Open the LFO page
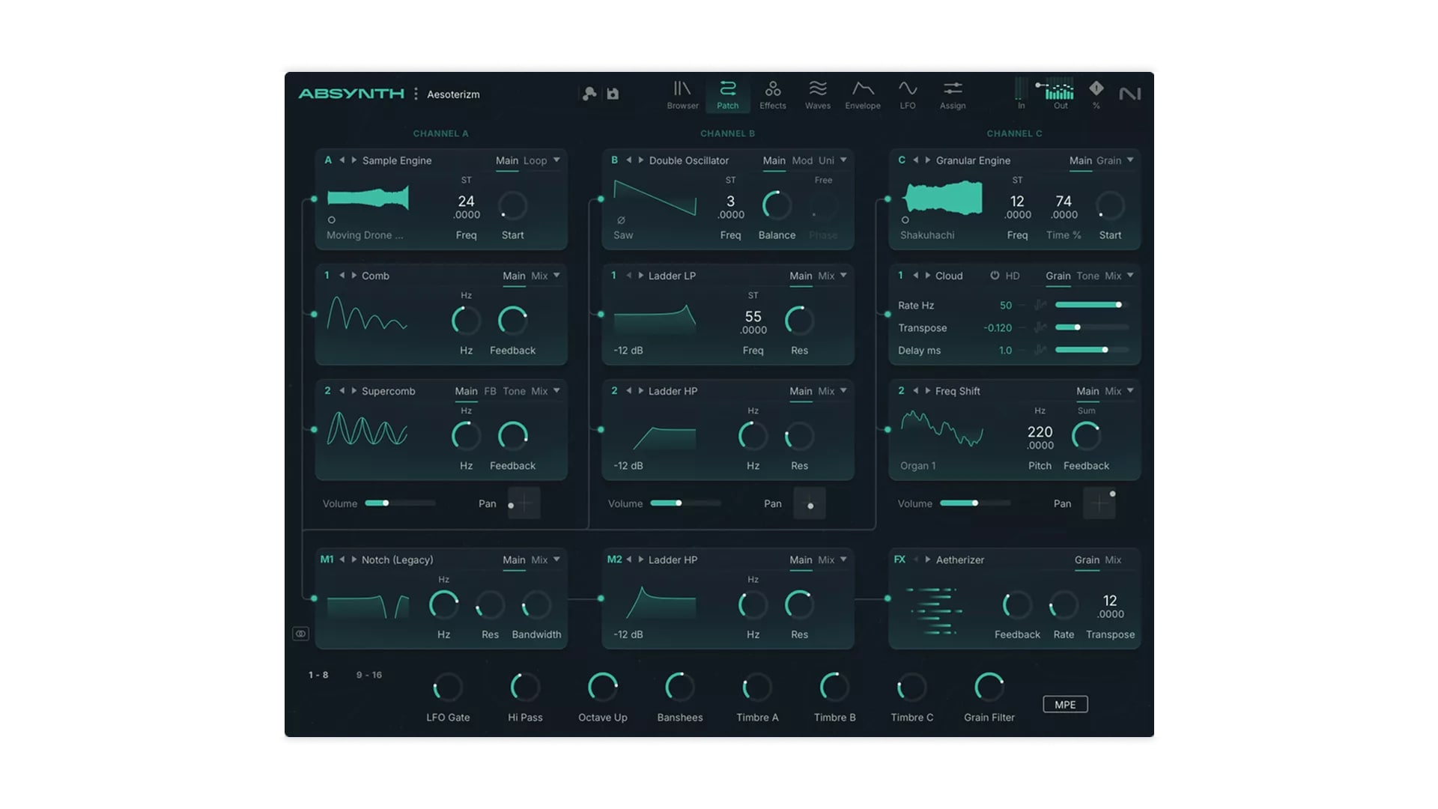Screen dimensions: 1438x809 [907, 94]
